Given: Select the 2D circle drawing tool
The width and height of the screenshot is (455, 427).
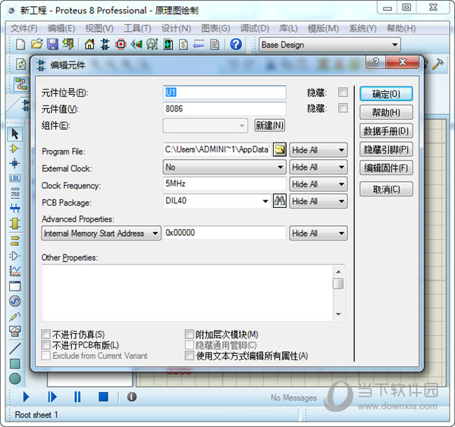Looking at the screenshot, I should tap(15, 378).
